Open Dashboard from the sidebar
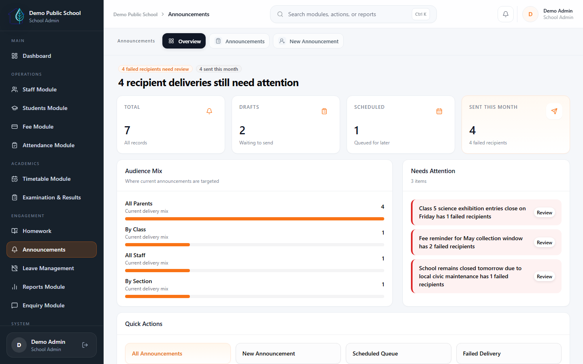Viewport: 583px width, 364px height. pyautogui.click(x=51, y=56)
